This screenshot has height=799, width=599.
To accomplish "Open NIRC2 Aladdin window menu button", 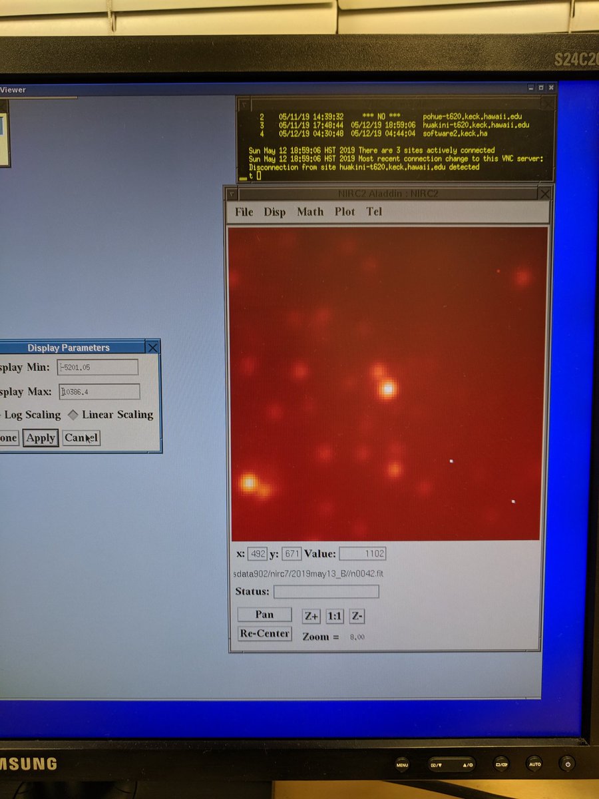I will [232, 194].
